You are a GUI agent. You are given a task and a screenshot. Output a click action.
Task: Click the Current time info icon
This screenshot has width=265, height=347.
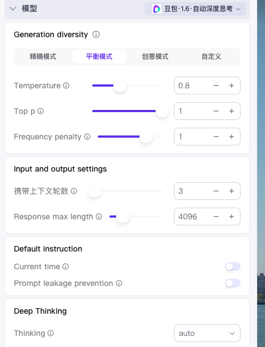(x=66, y=266)
